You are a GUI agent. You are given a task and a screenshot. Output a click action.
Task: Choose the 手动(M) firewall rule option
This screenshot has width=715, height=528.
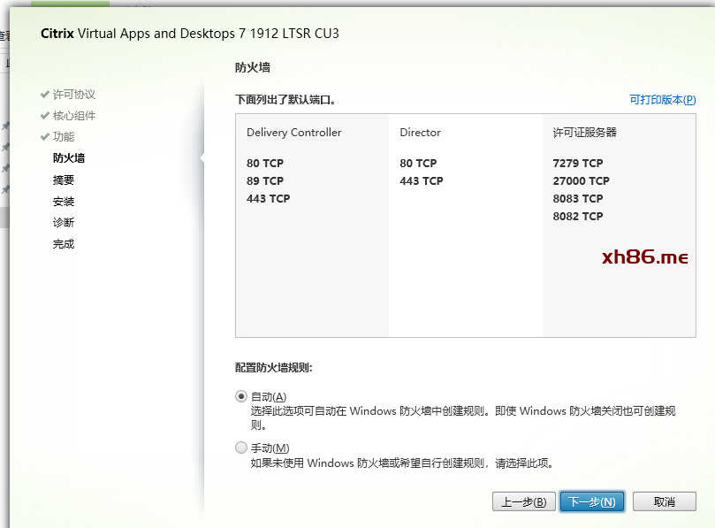pos(241,448)
